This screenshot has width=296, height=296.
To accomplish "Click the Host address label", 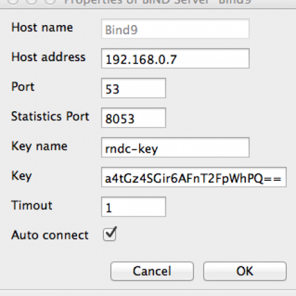I will pyautogui.click(x=49, y=57).
